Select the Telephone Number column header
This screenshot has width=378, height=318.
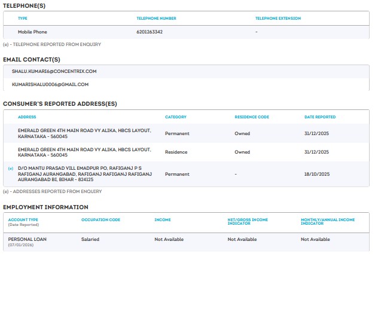(x=156, y=19)
